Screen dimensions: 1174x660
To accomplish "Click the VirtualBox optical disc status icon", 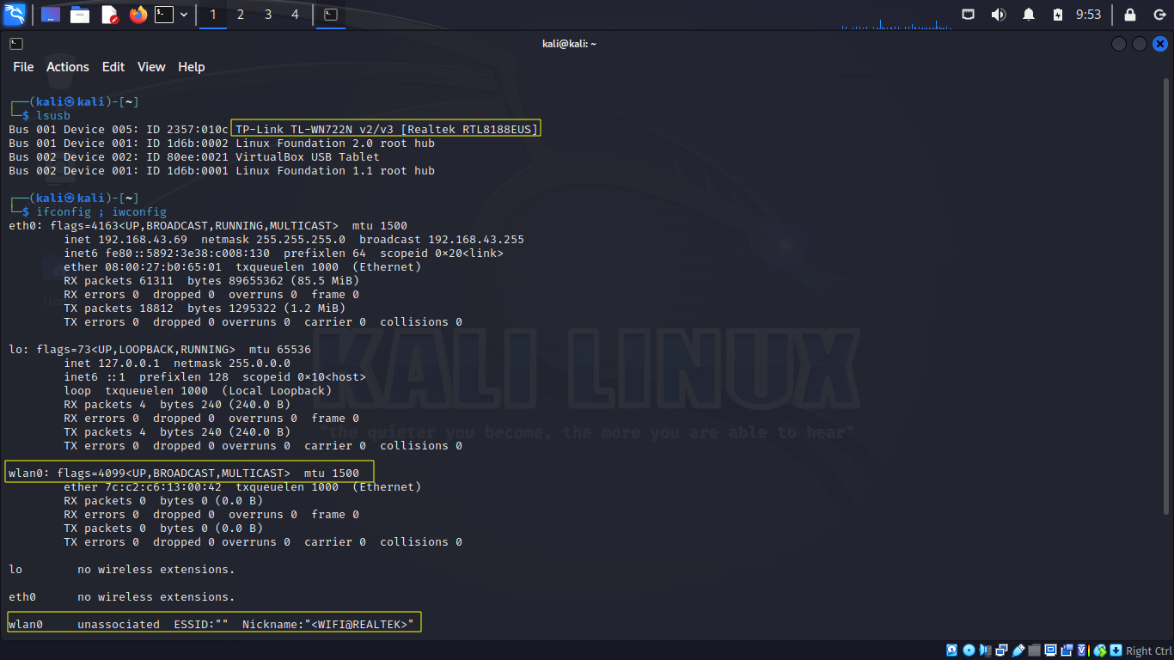I will click(969, 651).
